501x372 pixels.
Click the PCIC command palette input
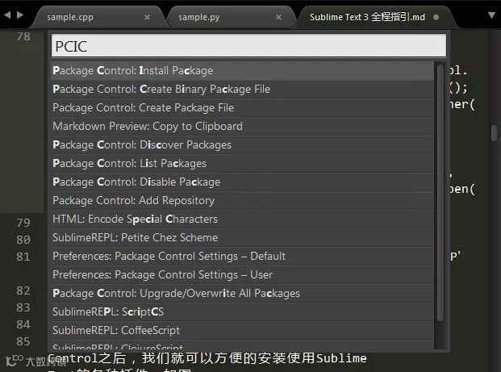coord(248,46)
